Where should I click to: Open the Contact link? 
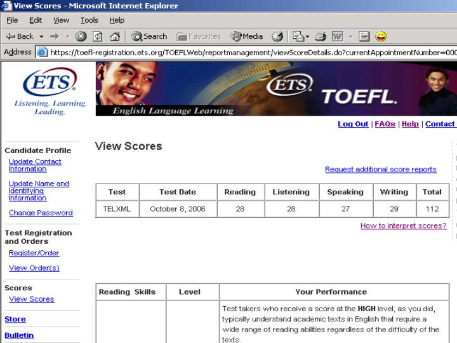[440, 124]
